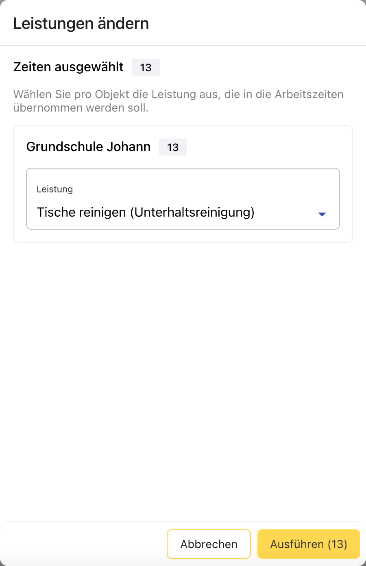
Task: Click the 13 badge next to Grundschule Johann
Action: click(x=173, y=147)
